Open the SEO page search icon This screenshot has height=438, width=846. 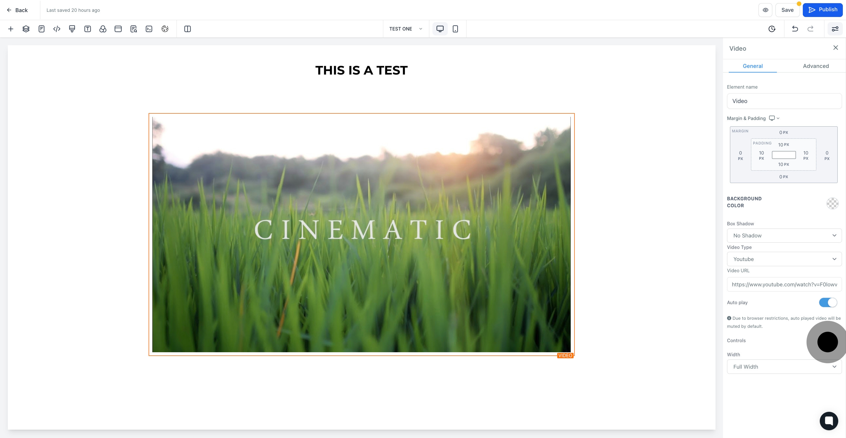tap(133, 29)
